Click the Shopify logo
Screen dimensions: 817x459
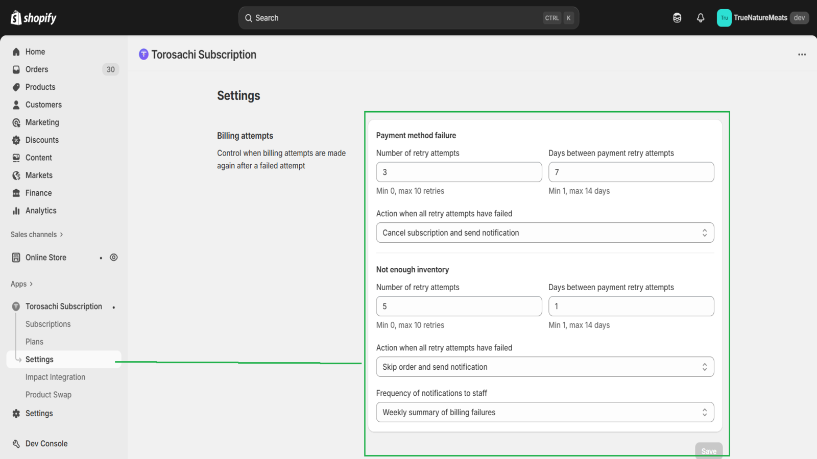34,18
